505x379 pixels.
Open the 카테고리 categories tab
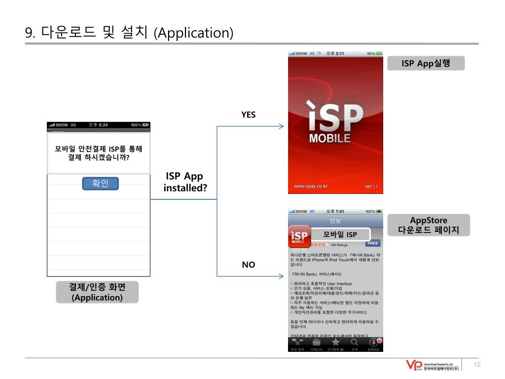(x=316, y=344)
